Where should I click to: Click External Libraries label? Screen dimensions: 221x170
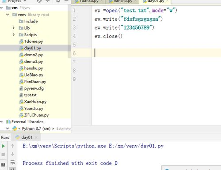(27, 122)
